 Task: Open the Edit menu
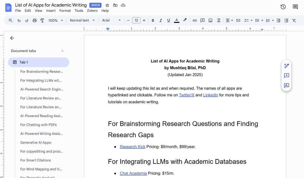[x=28, y=11]
